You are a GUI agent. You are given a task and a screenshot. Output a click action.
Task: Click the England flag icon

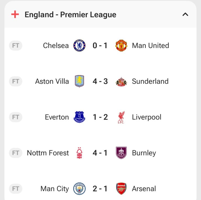pyautogui.click(x=15, y=14)
